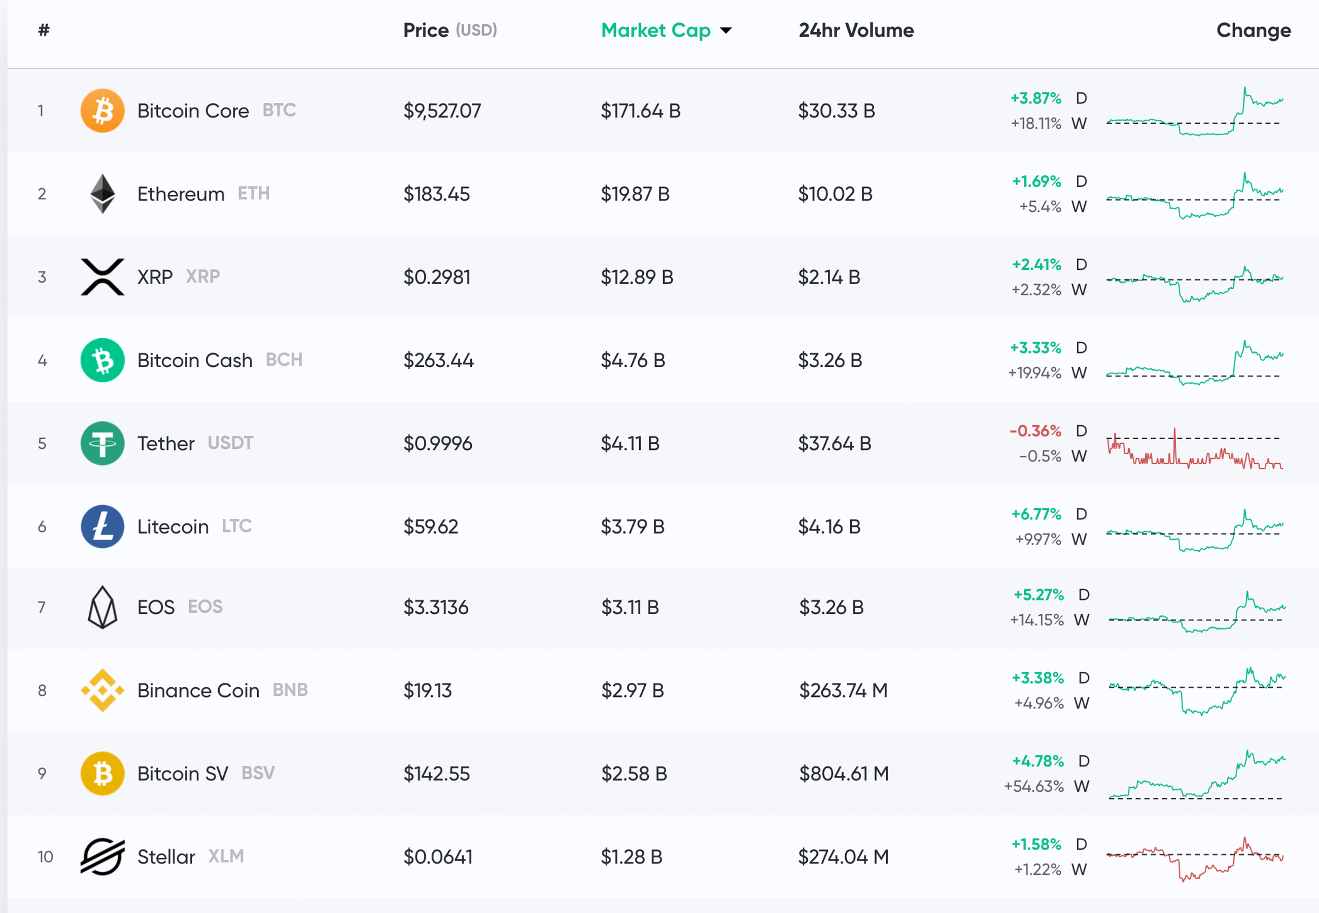The height and width of the screenshot is (913, 1319).
Task: Open the Bitcoin SV sparkline chart
Action: (1197, 775)
